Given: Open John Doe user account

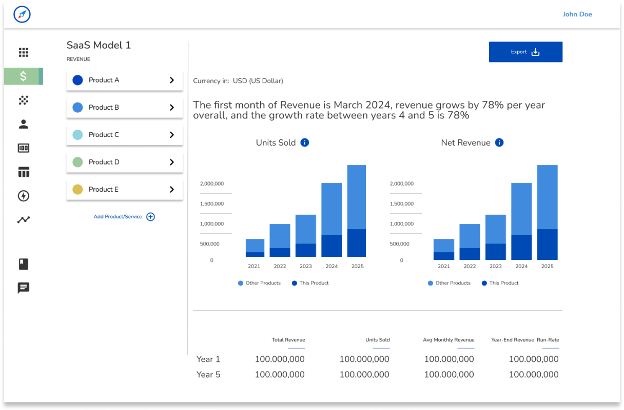Looking at the screenshot, I should pos(577,14).
